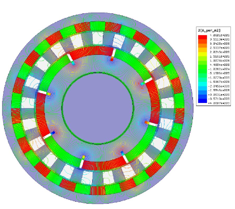
Task: Select the red swatch atop the legend
Action: pos(202,37)
